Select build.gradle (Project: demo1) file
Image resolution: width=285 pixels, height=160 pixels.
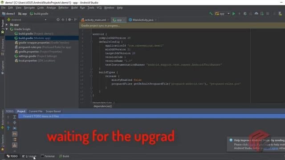[x=34, y=34]
